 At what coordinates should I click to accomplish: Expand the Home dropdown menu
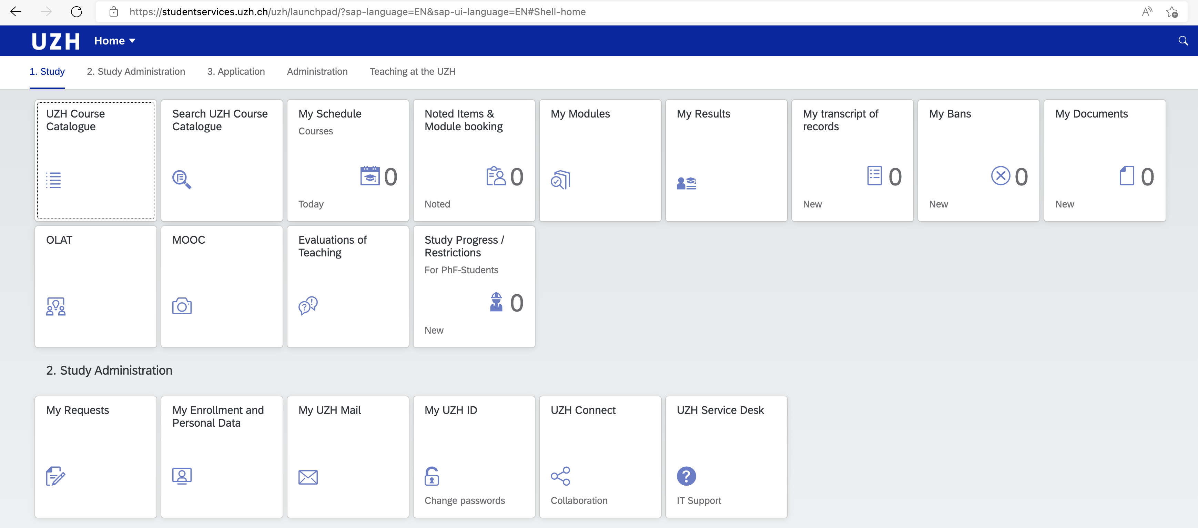pos(114,41)
